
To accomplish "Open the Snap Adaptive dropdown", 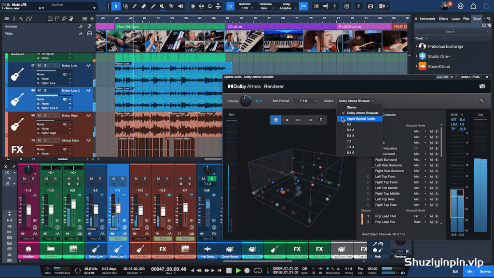I will point(287,6).
